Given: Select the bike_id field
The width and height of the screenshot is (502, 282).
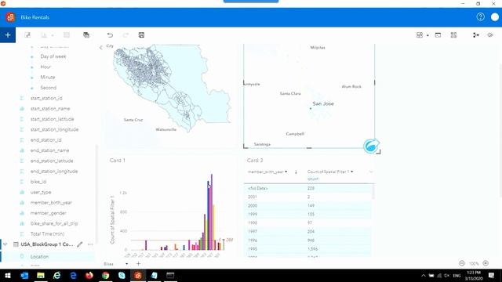Looking at the screenshot, I should pos(38,182).
